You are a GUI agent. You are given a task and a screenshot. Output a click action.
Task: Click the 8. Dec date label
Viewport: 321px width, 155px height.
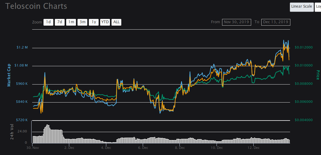[x=180, y=147]
